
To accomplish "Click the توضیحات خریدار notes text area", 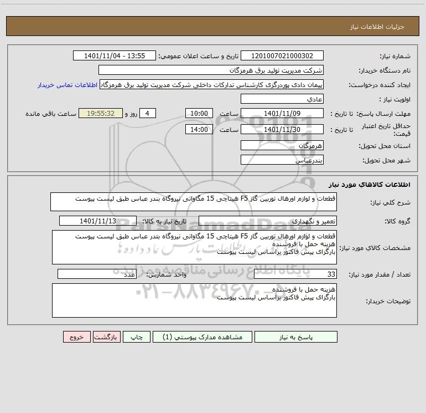I will 194,300.
